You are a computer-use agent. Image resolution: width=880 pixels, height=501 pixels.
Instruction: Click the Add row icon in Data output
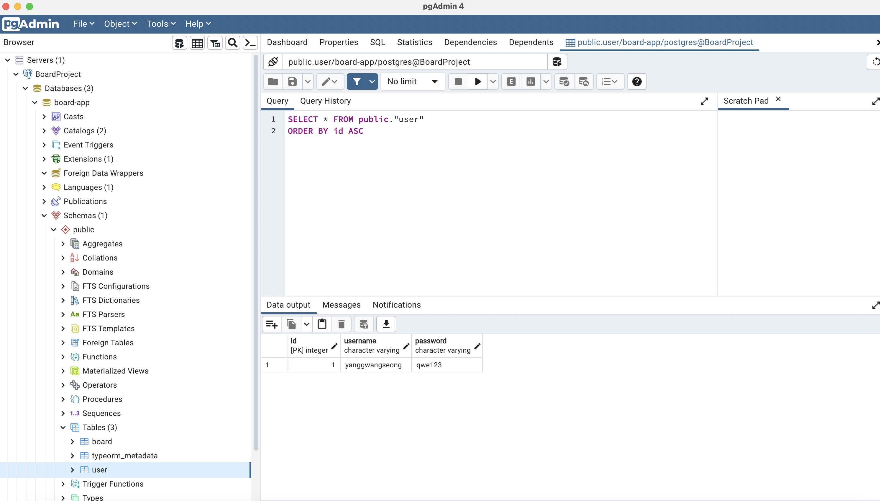click(x=272, y=324)
